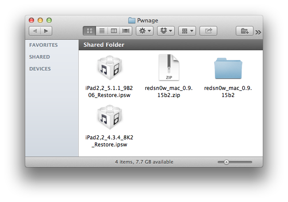Click the DEVICES sidebar heading
The height and width of the screenshot is (202, 288).
pyautogui.click(x=40, y=69)
